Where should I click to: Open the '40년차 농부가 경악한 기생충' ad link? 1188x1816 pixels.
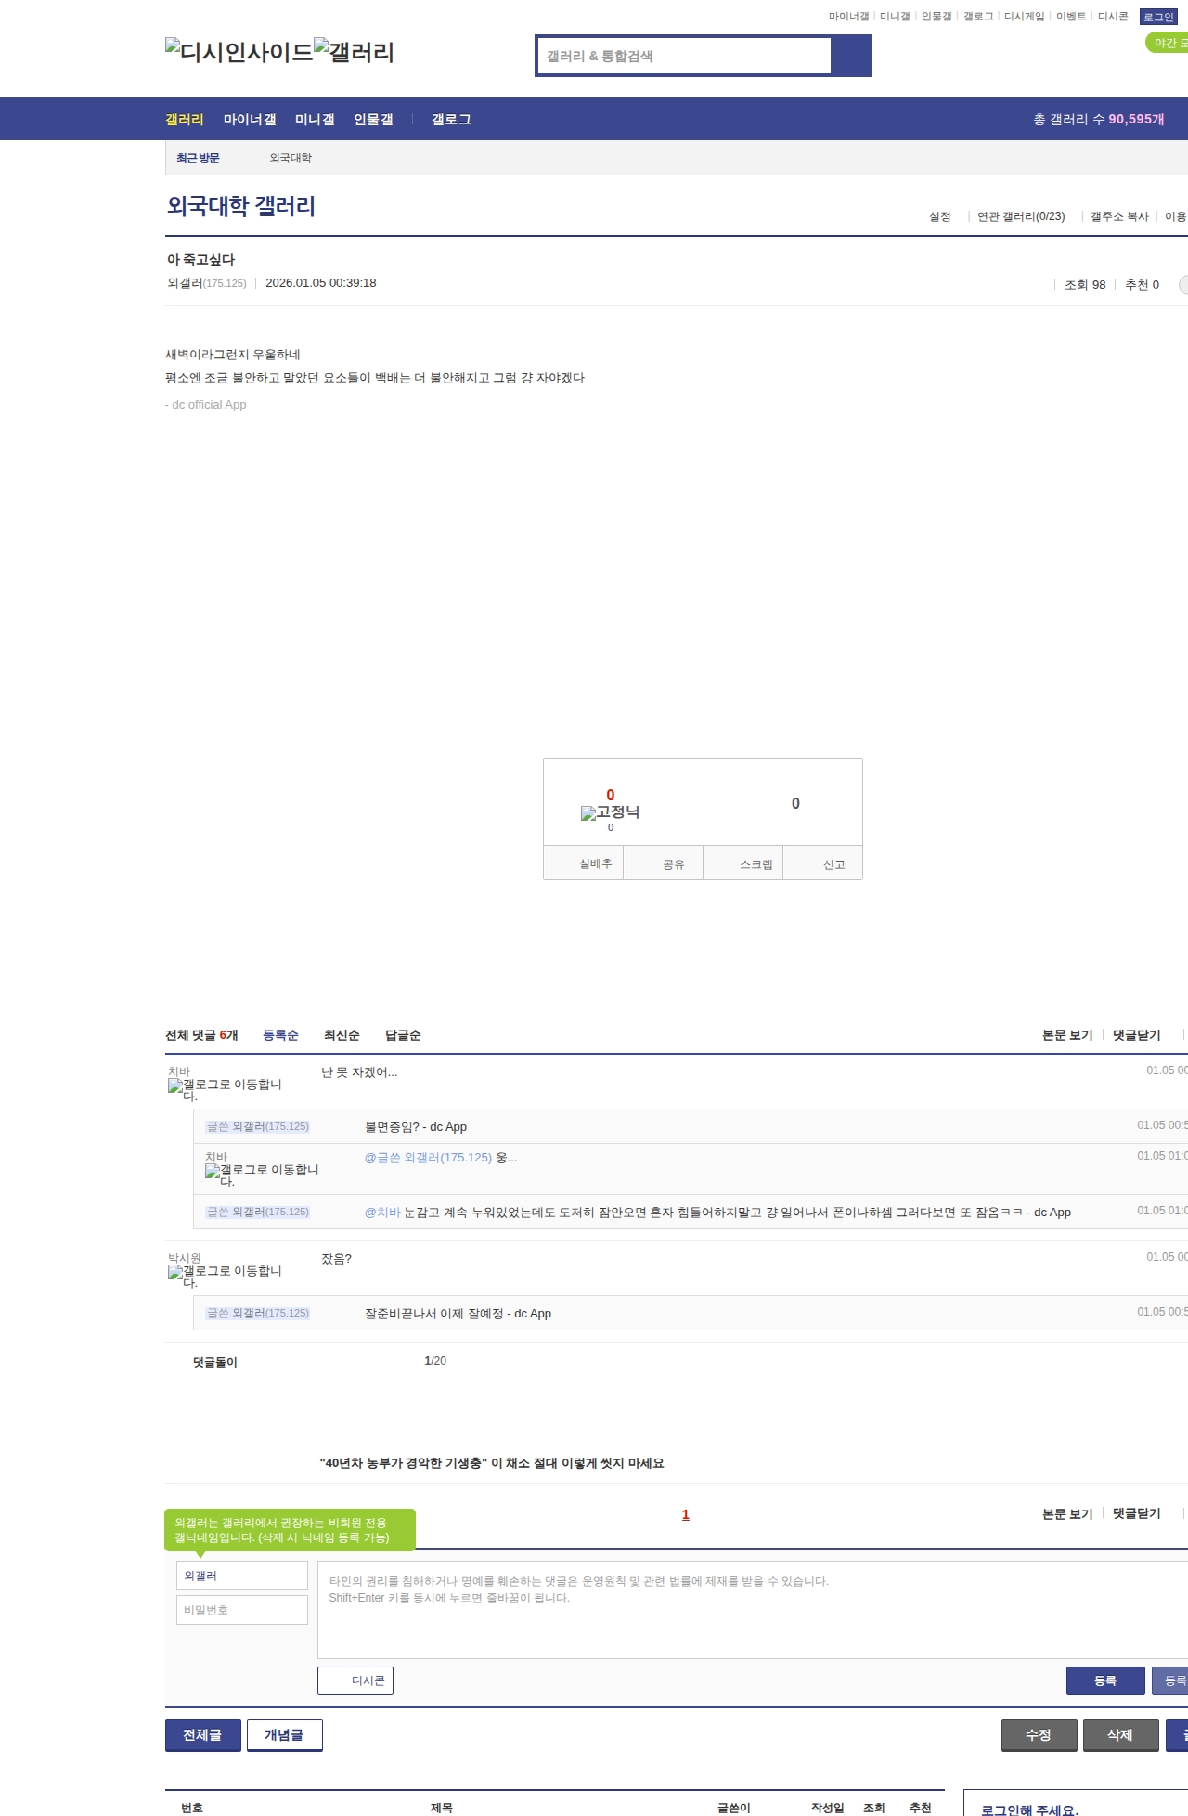pos(492,1463)
